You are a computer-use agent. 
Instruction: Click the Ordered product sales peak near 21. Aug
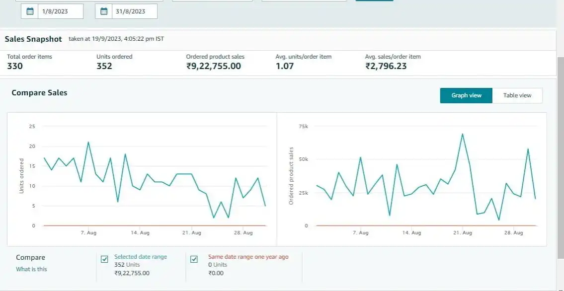(x=463, y=134)
